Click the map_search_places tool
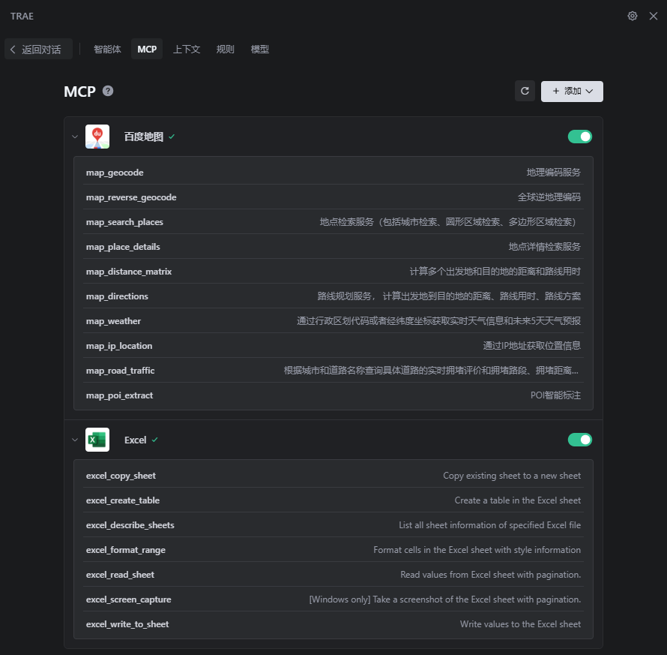This screenshot has height=655, width=667. [333, 222]
